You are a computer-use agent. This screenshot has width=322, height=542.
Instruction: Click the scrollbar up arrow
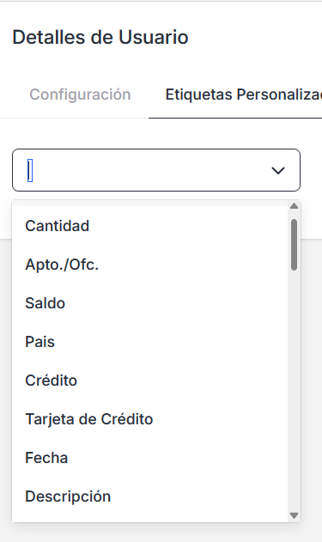pos(294,206)
